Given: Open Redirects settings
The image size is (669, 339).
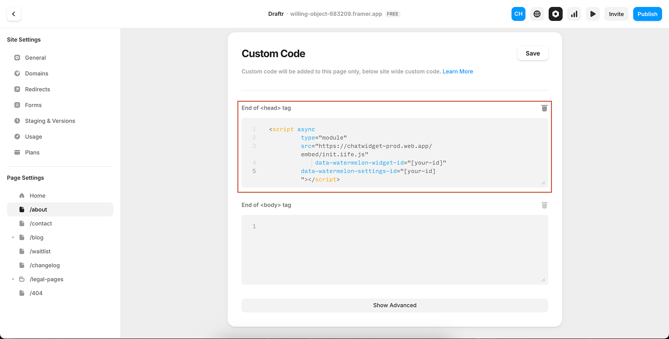Looking at the screenshot, I should tap(60, 89).
